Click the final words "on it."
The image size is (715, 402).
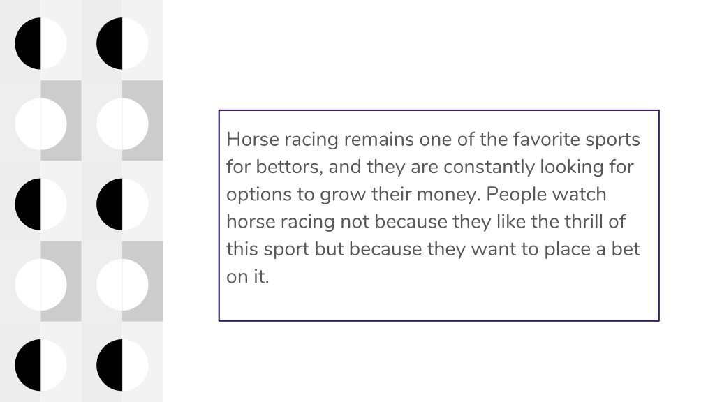[248, 276]
